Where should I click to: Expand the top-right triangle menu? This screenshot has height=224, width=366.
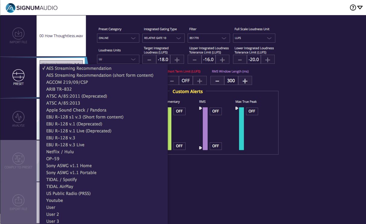[x=360, y=8]
